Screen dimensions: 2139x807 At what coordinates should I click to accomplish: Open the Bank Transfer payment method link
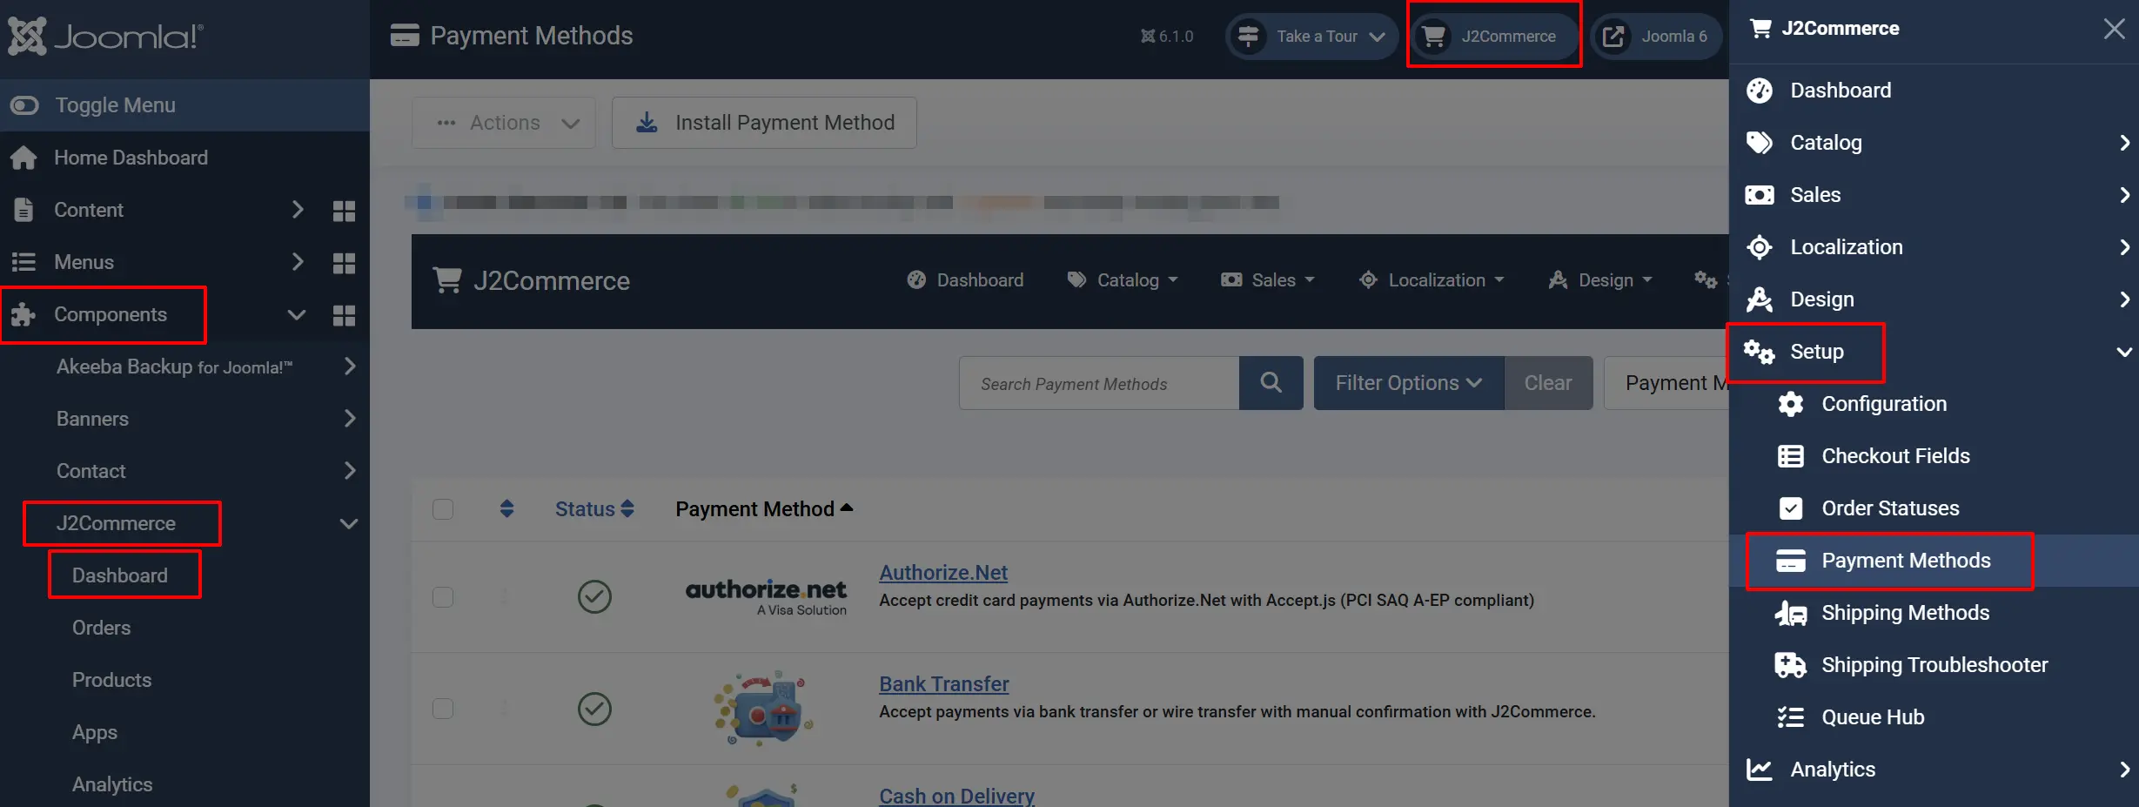pos(944,684)
